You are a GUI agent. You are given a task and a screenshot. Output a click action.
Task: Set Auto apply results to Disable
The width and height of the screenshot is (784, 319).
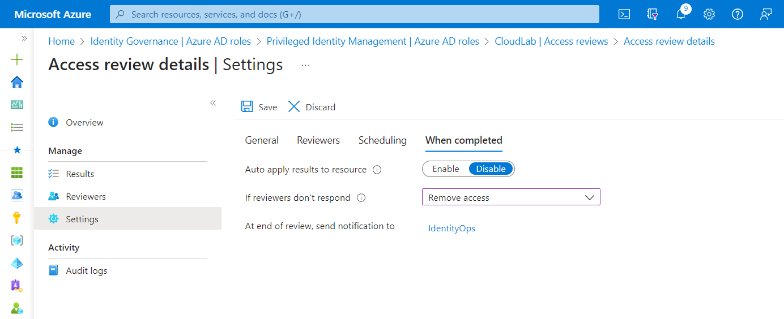click(x=491, y=169)
